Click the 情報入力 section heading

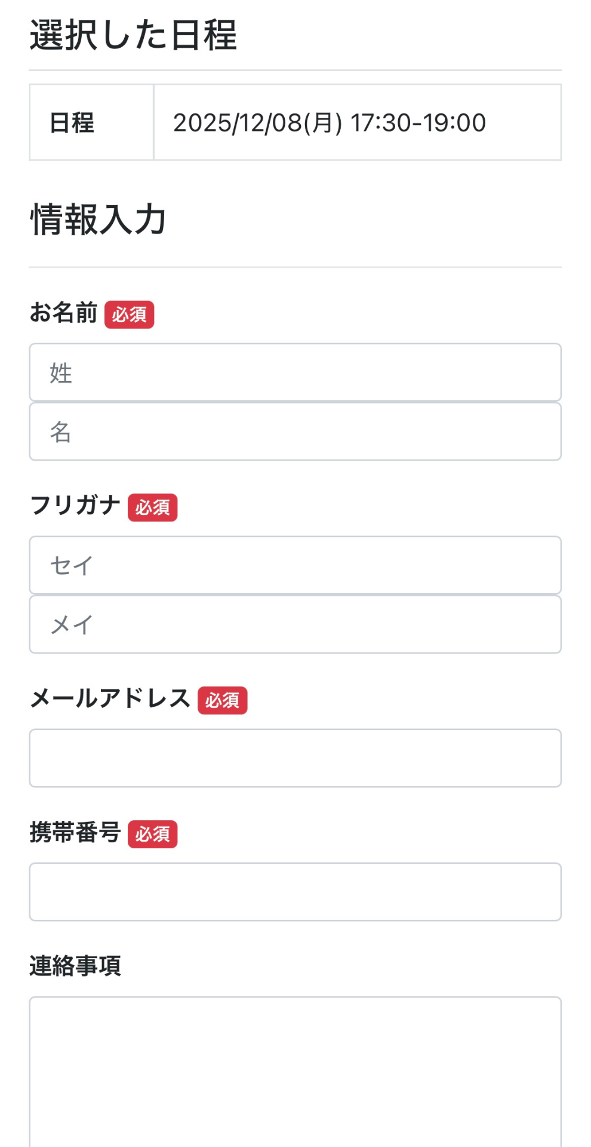(98, 219)
